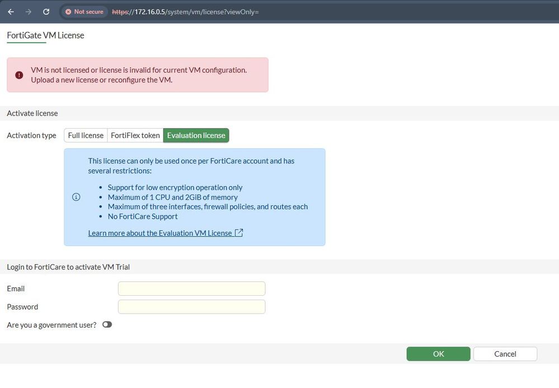The width and height of the screenshot is (559, 388).
Task: Reload the current page
Action: [46, 11]
